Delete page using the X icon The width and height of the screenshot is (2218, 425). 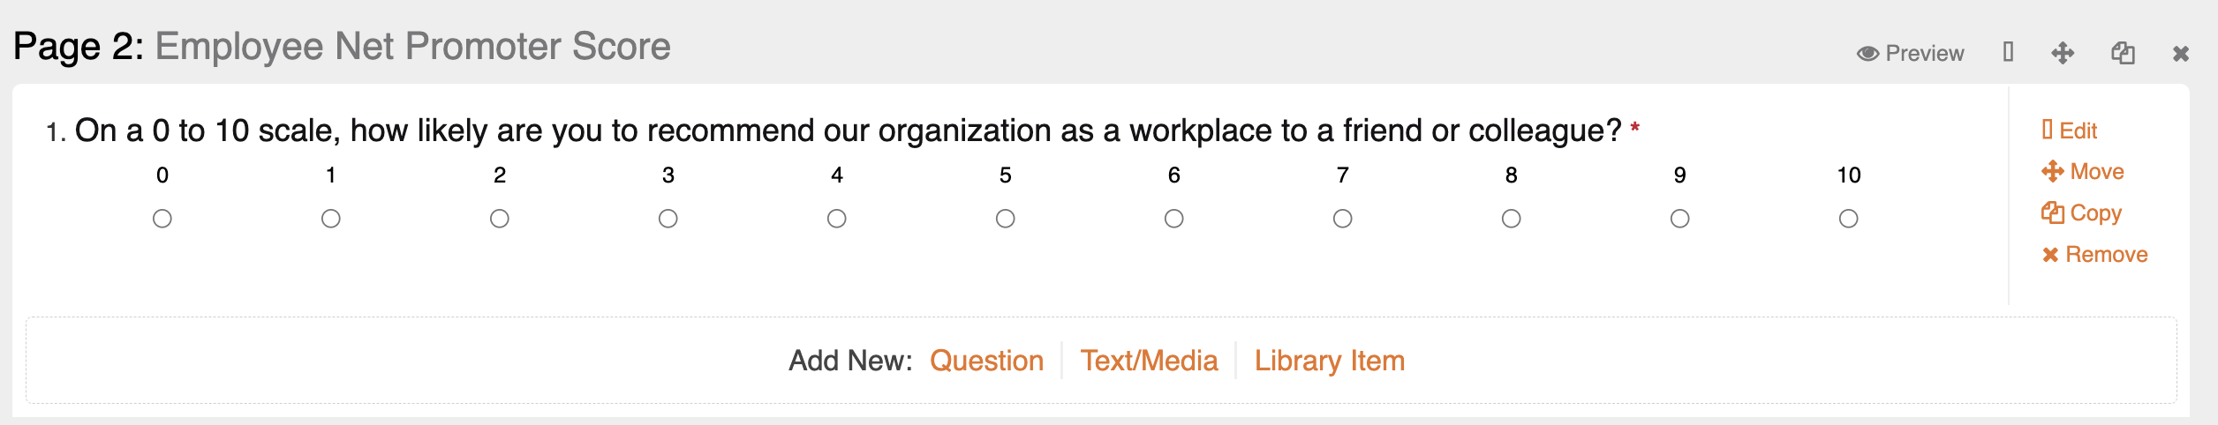[2181, 54]
